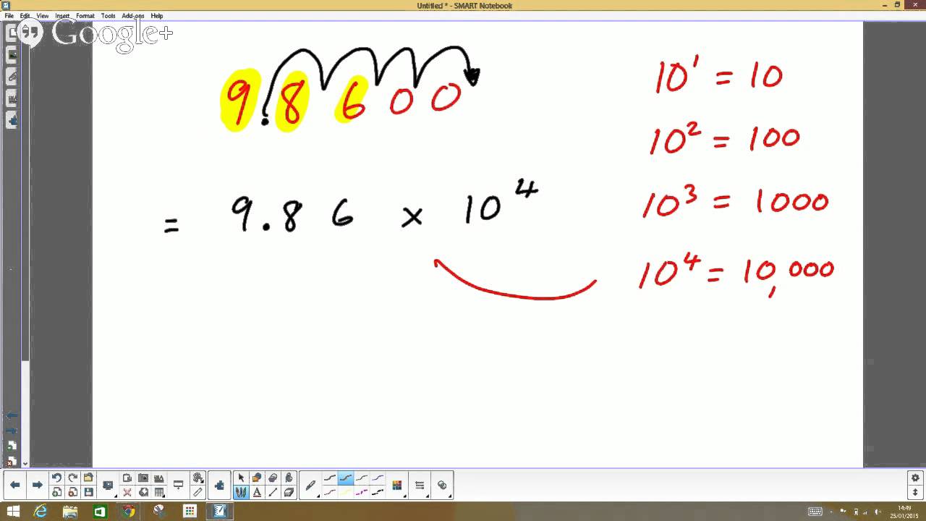Image resolution: width=926 pixels, height=521 pixels.
Task: Open the pen type dropdown
Action: pyautogui.click(x=310, y=485)
